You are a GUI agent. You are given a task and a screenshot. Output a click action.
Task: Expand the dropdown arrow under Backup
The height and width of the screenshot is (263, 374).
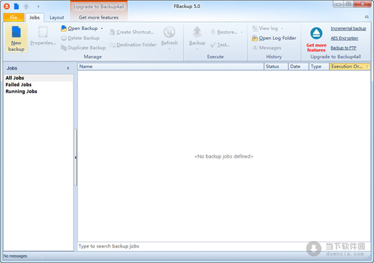(x=197, y=49)
